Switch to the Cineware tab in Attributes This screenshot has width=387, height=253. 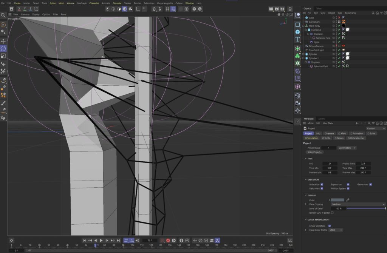point(330,133)
